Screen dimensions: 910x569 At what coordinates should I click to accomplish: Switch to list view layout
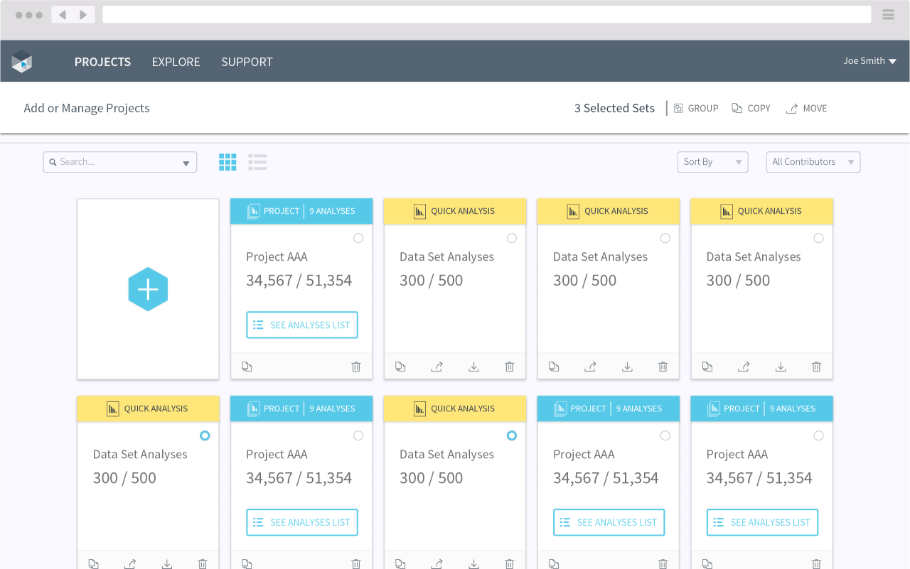tap(257, 162)
